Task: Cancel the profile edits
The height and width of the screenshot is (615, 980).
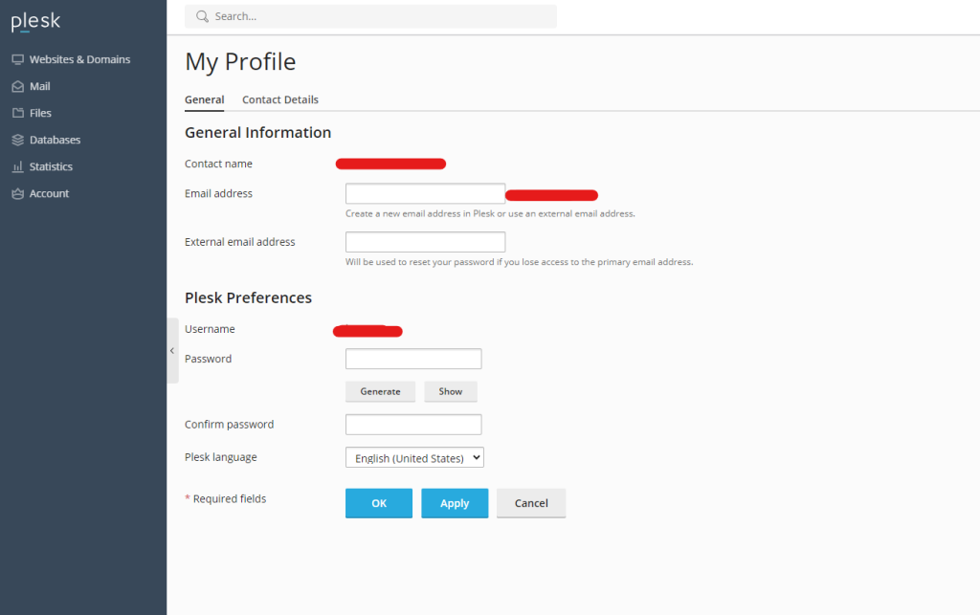Action: pyautogui.click(x=531, y=503)
